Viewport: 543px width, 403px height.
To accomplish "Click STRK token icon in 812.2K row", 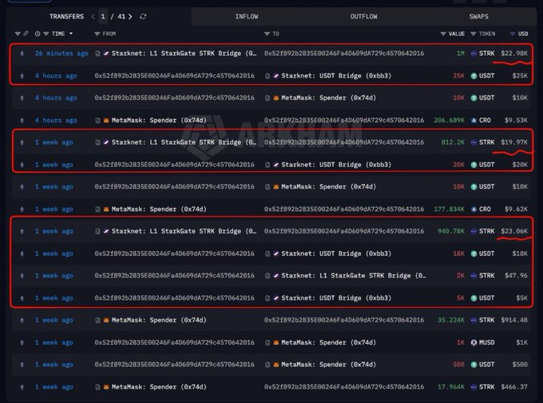I will pyautogui.click(x=474, y=142).
